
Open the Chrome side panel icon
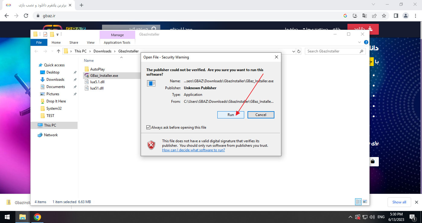[396, 16]
